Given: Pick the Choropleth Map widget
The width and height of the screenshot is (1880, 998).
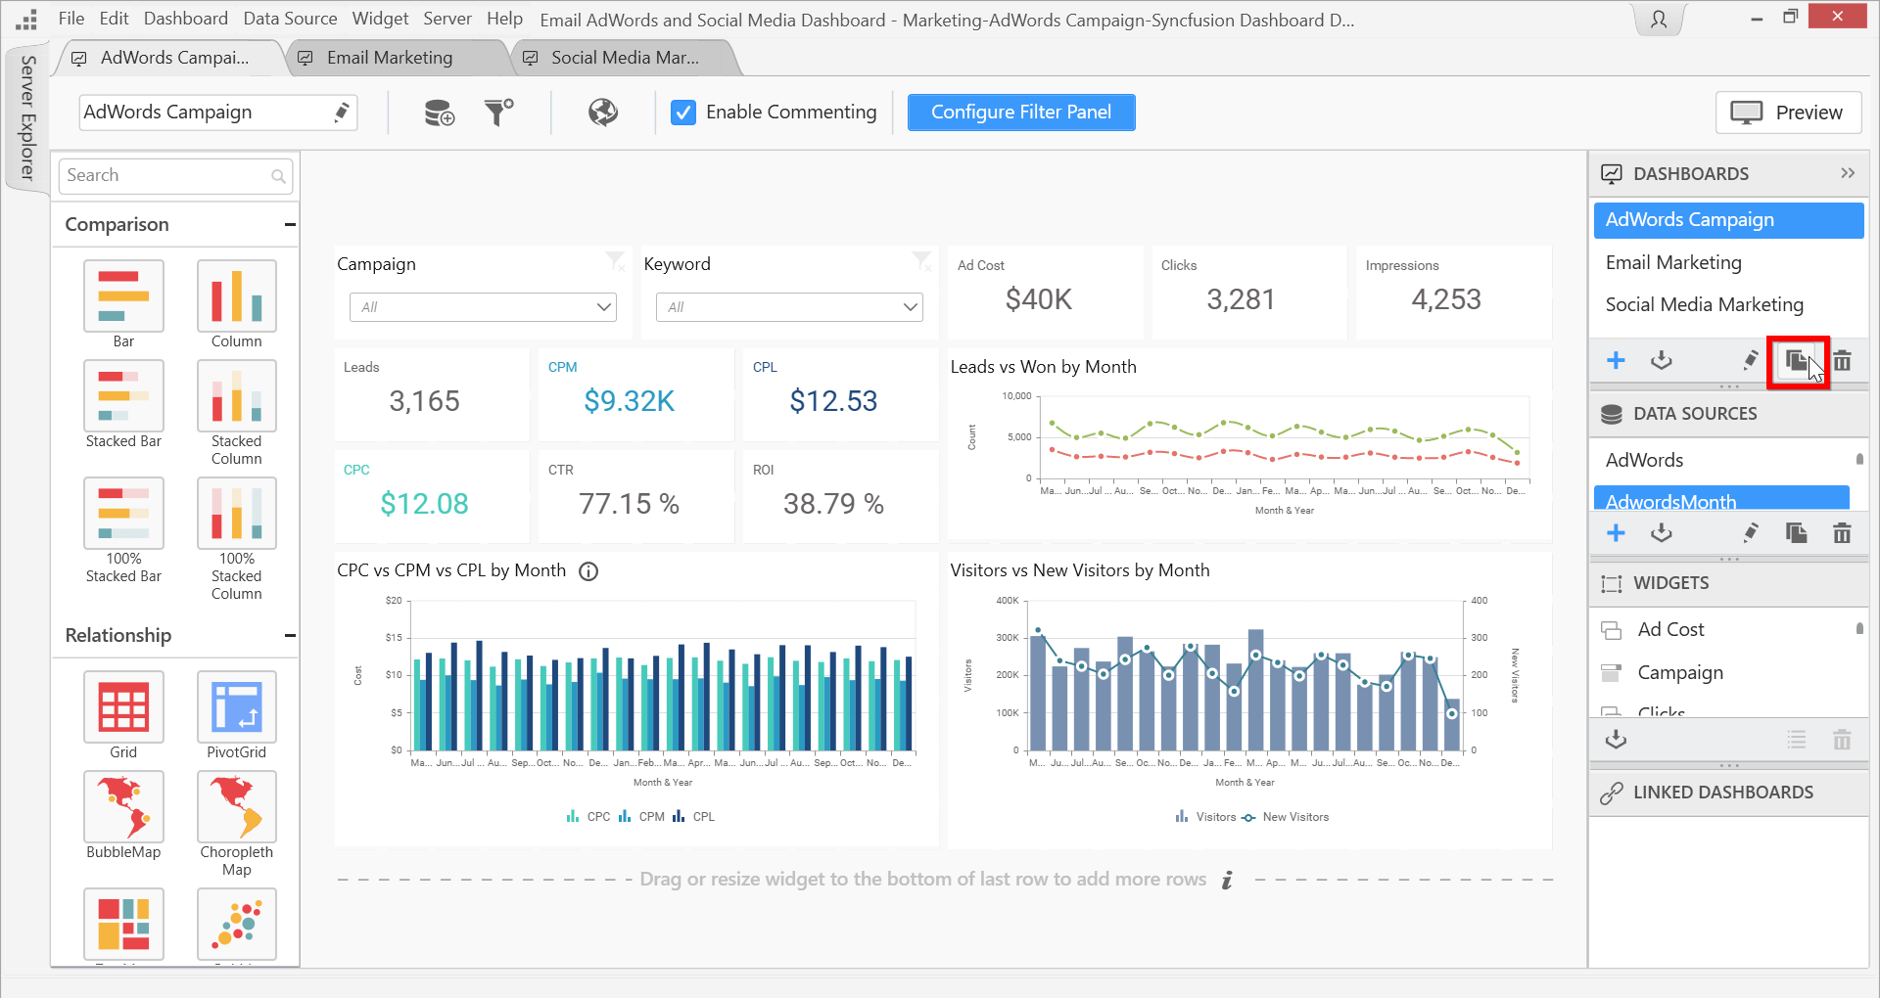Looking at the screenshot, I should [x=236, y=807].
